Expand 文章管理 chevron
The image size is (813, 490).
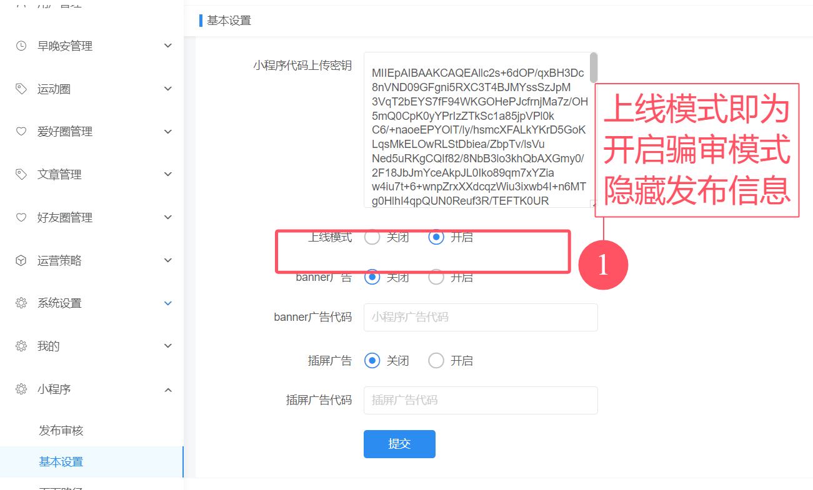click(x=167, y=174)
